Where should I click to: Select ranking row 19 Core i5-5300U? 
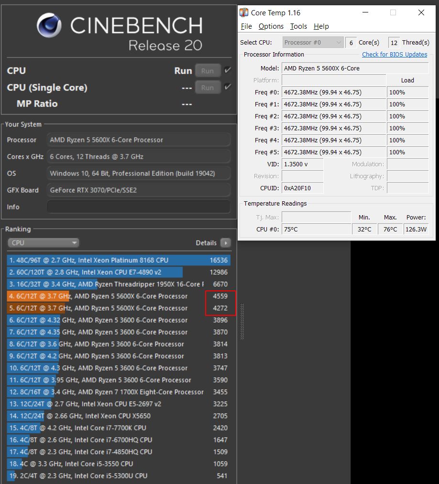(119, 476)
